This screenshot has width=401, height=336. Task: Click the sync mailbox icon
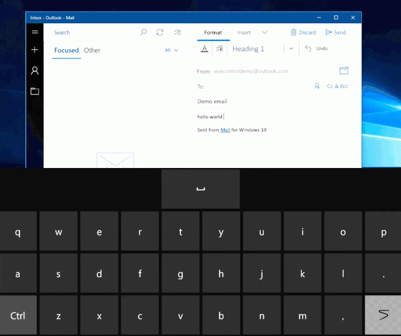[x=160, y=33]
